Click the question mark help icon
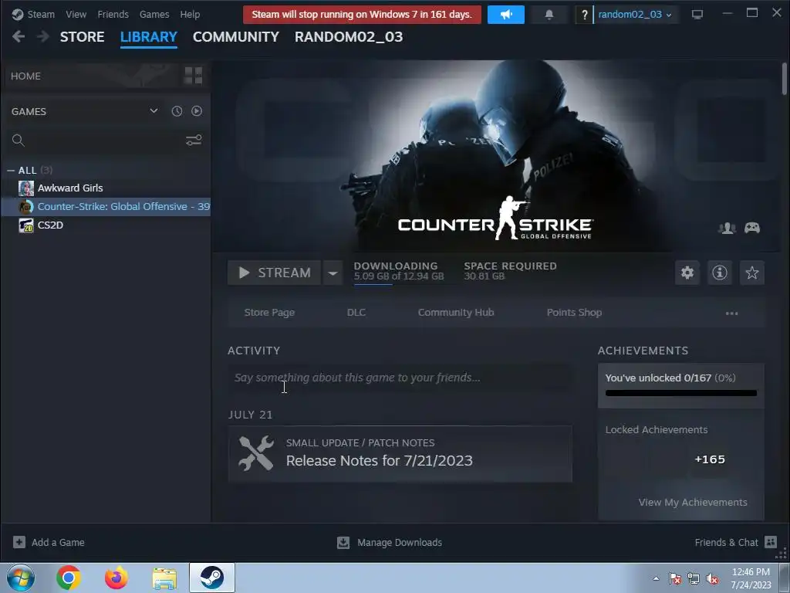790x593 pixels. click(x=584, y=15)
